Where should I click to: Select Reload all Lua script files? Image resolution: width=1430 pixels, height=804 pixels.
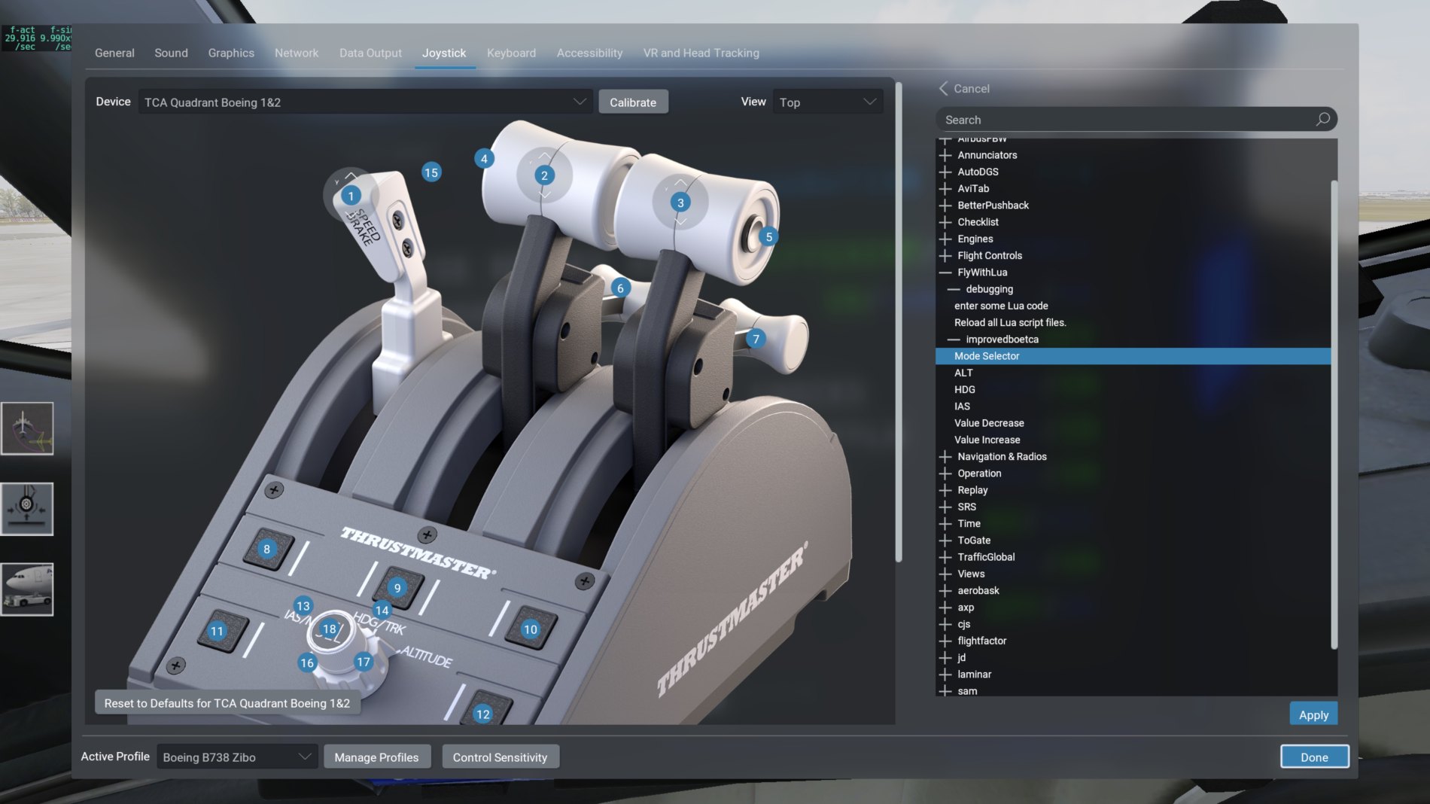[1010, 322]
